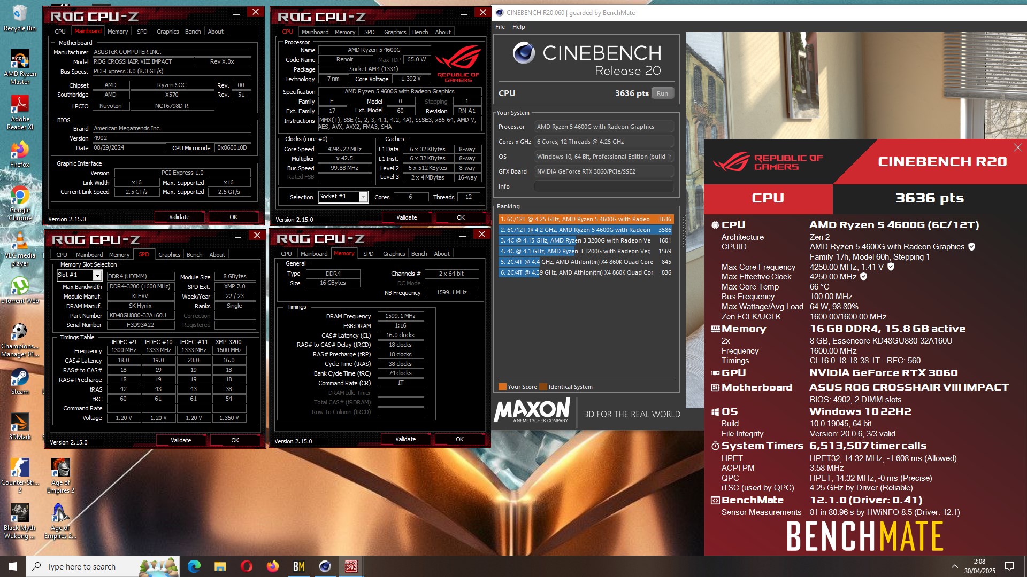Screen dimensions: 1027x577
Task: Open Firefox from the taskbar
Action: click(x=272, y=566)
